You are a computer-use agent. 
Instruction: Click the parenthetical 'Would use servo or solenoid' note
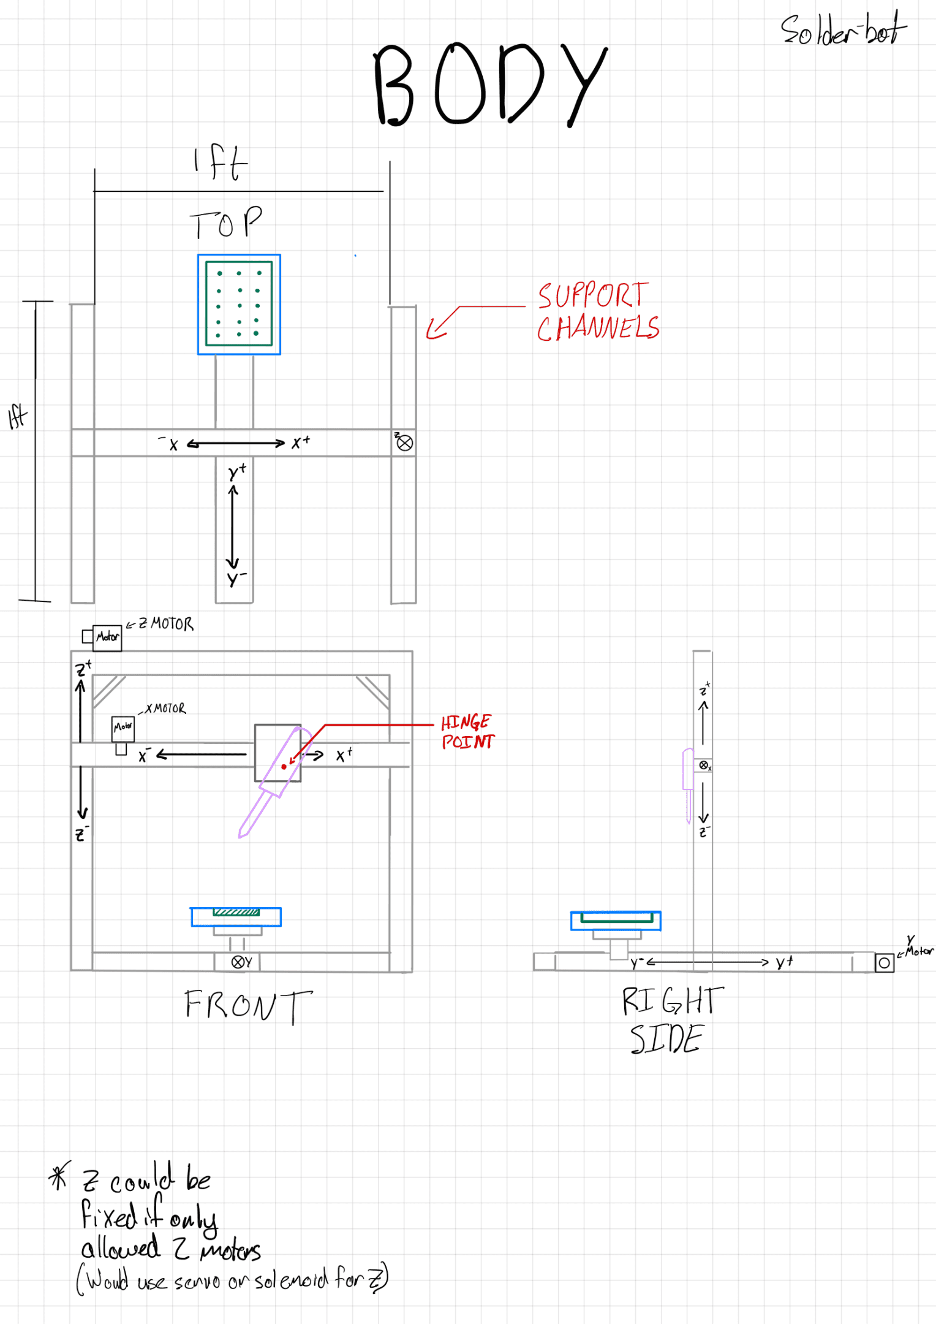(232, 1279)
